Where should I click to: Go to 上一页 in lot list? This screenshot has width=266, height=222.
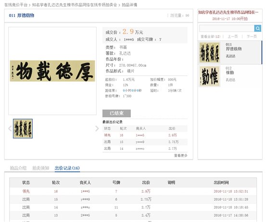click(233, 37)
